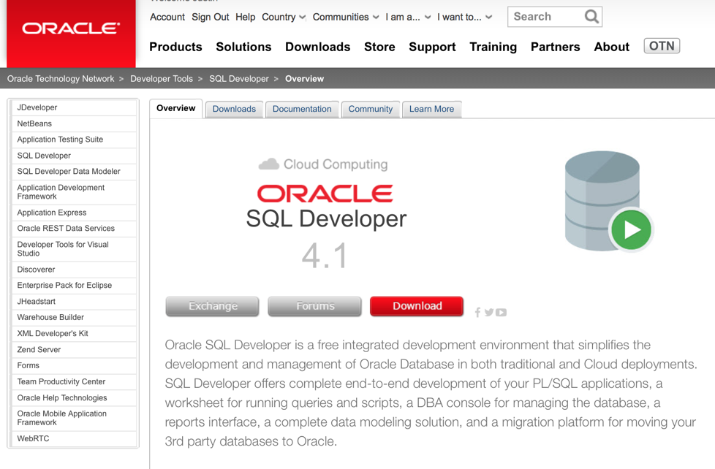Screen dimensions: 715x469
Task: Go to Oracle Technology Network breadcrumb
Action: point(61,79)
